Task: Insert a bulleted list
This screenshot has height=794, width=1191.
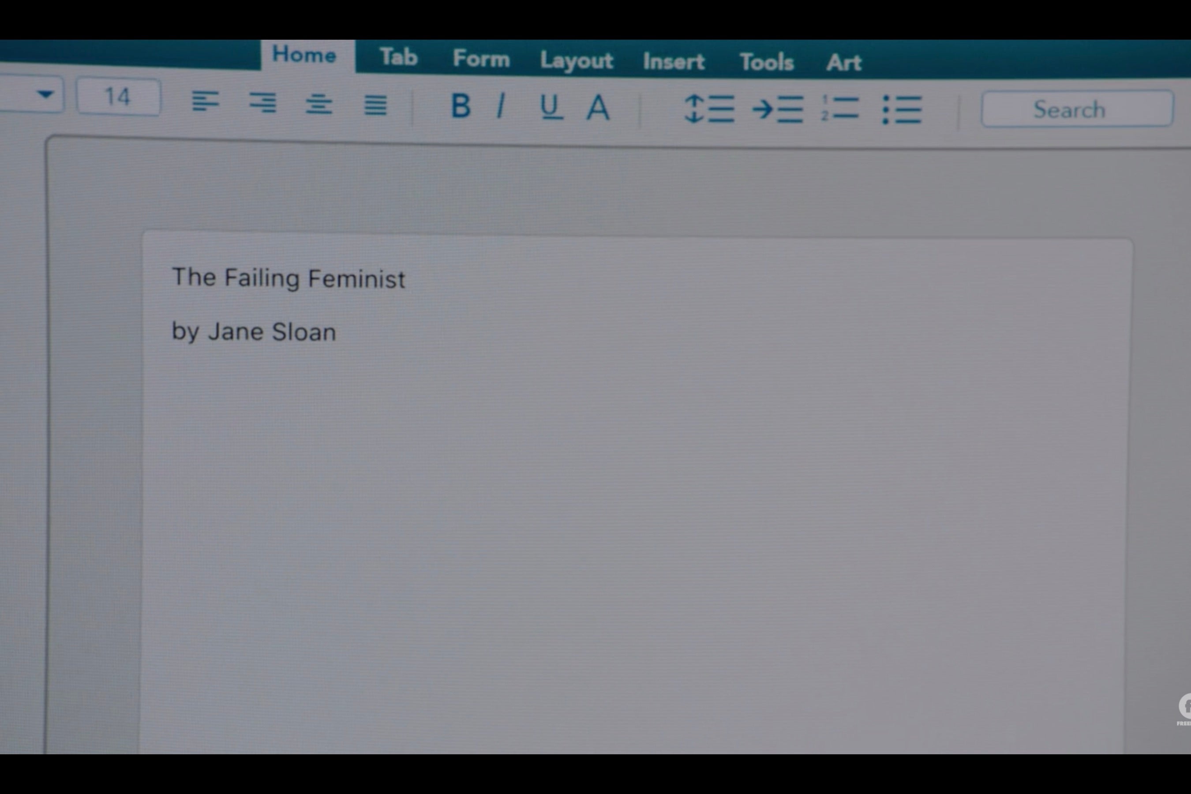Action: pos(901,109)
